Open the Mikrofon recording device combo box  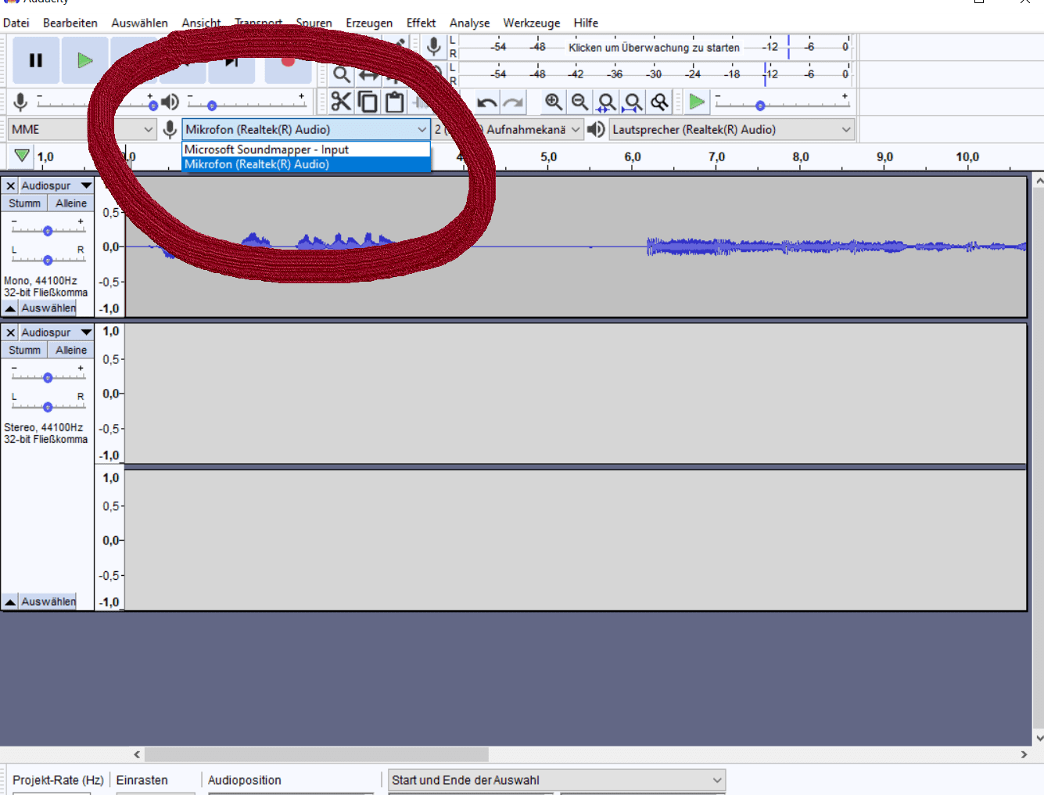pyautogui.click(x=306, y=129)
